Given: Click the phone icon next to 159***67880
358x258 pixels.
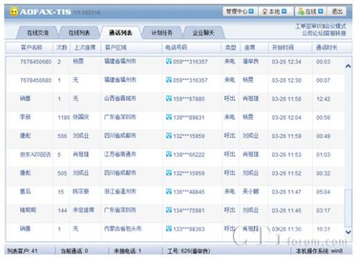Looking at the screenshot, I should coord(169,99).
